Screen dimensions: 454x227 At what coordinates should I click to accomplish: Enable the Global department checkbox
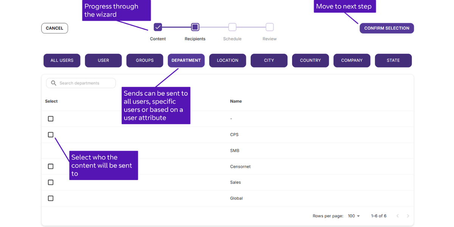coord(51,198)
